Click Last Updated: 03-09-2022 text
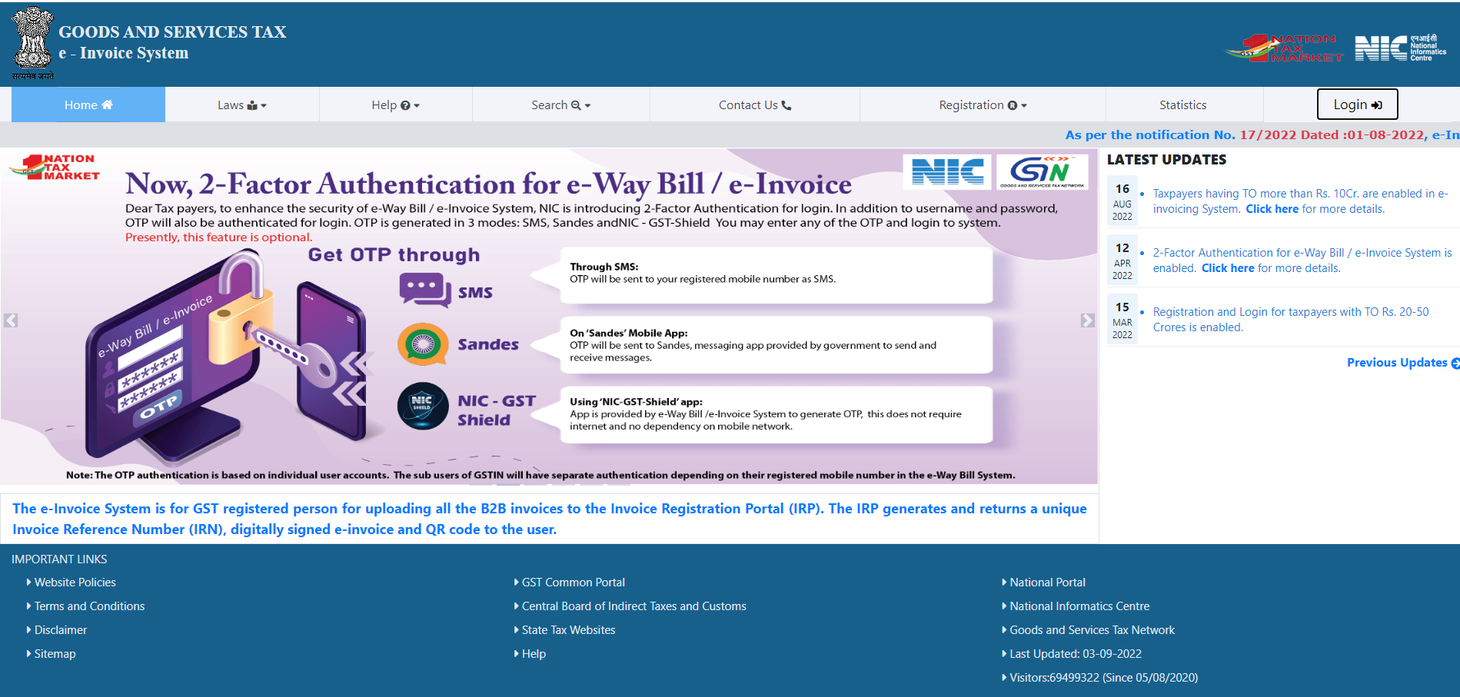 tap(1075, 654)
